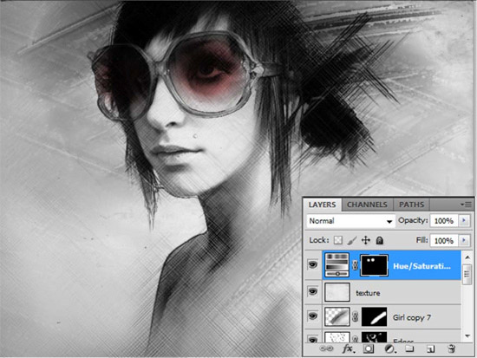Click the link layers icon

tap(326, 348)
